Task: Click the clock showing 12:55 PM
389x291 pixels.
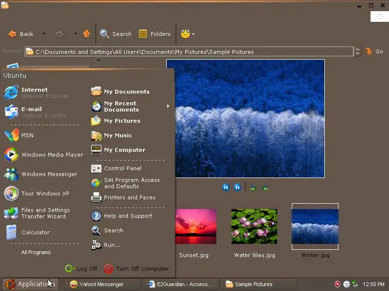Action: [373, 284]
